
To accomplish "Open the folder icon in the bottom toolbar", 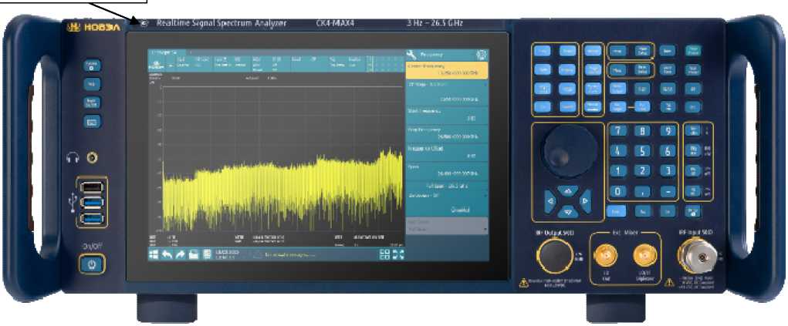I will click(194, 256).
